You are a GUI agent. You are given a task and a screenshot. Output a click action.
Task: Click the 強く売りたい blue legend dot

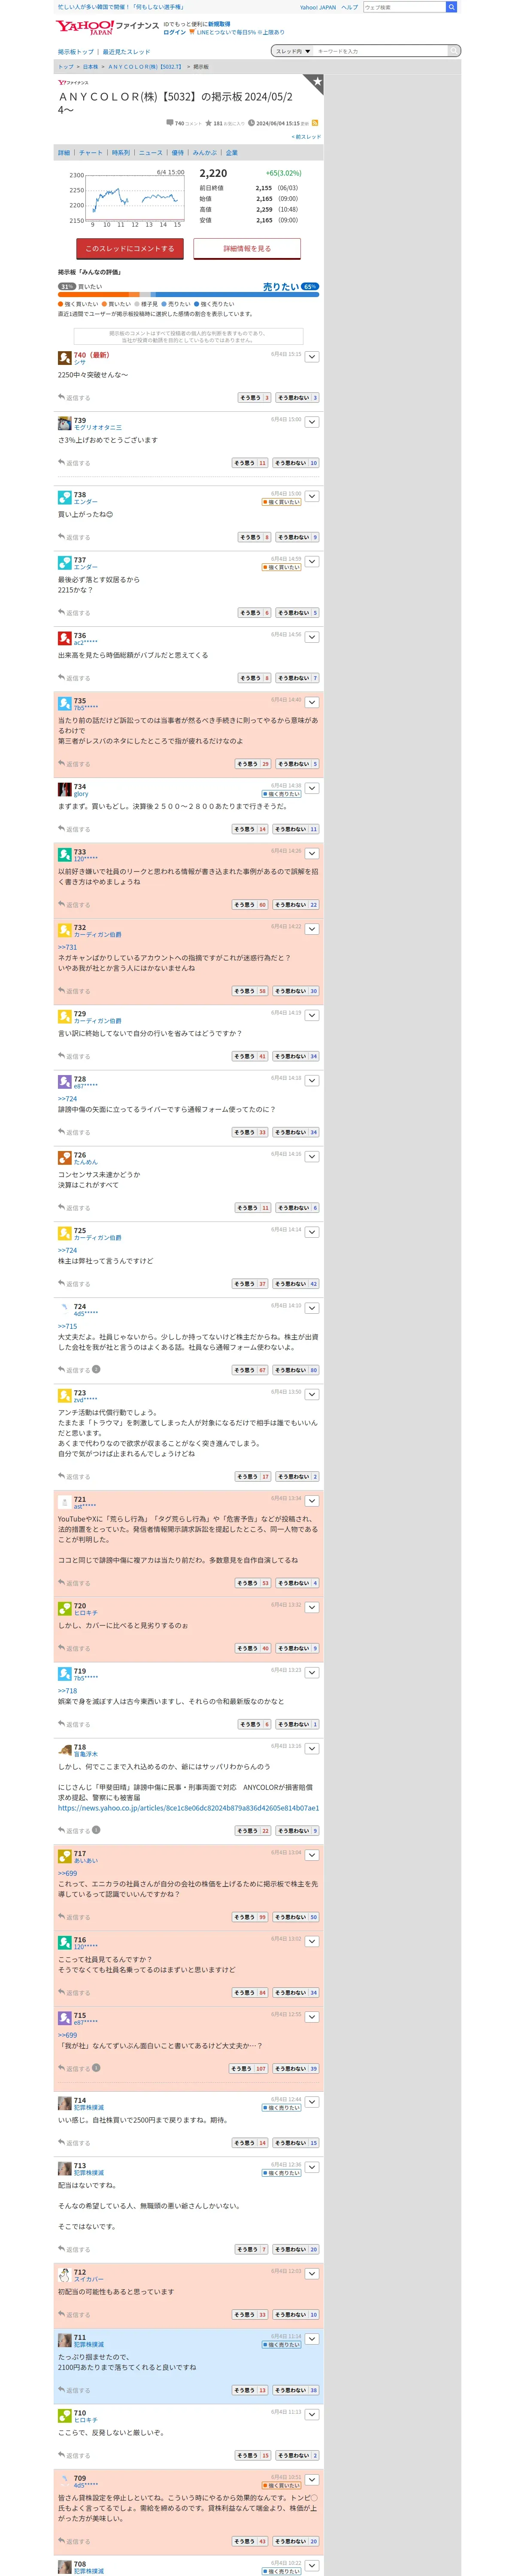pyautogui.click(x=197, y=304)
